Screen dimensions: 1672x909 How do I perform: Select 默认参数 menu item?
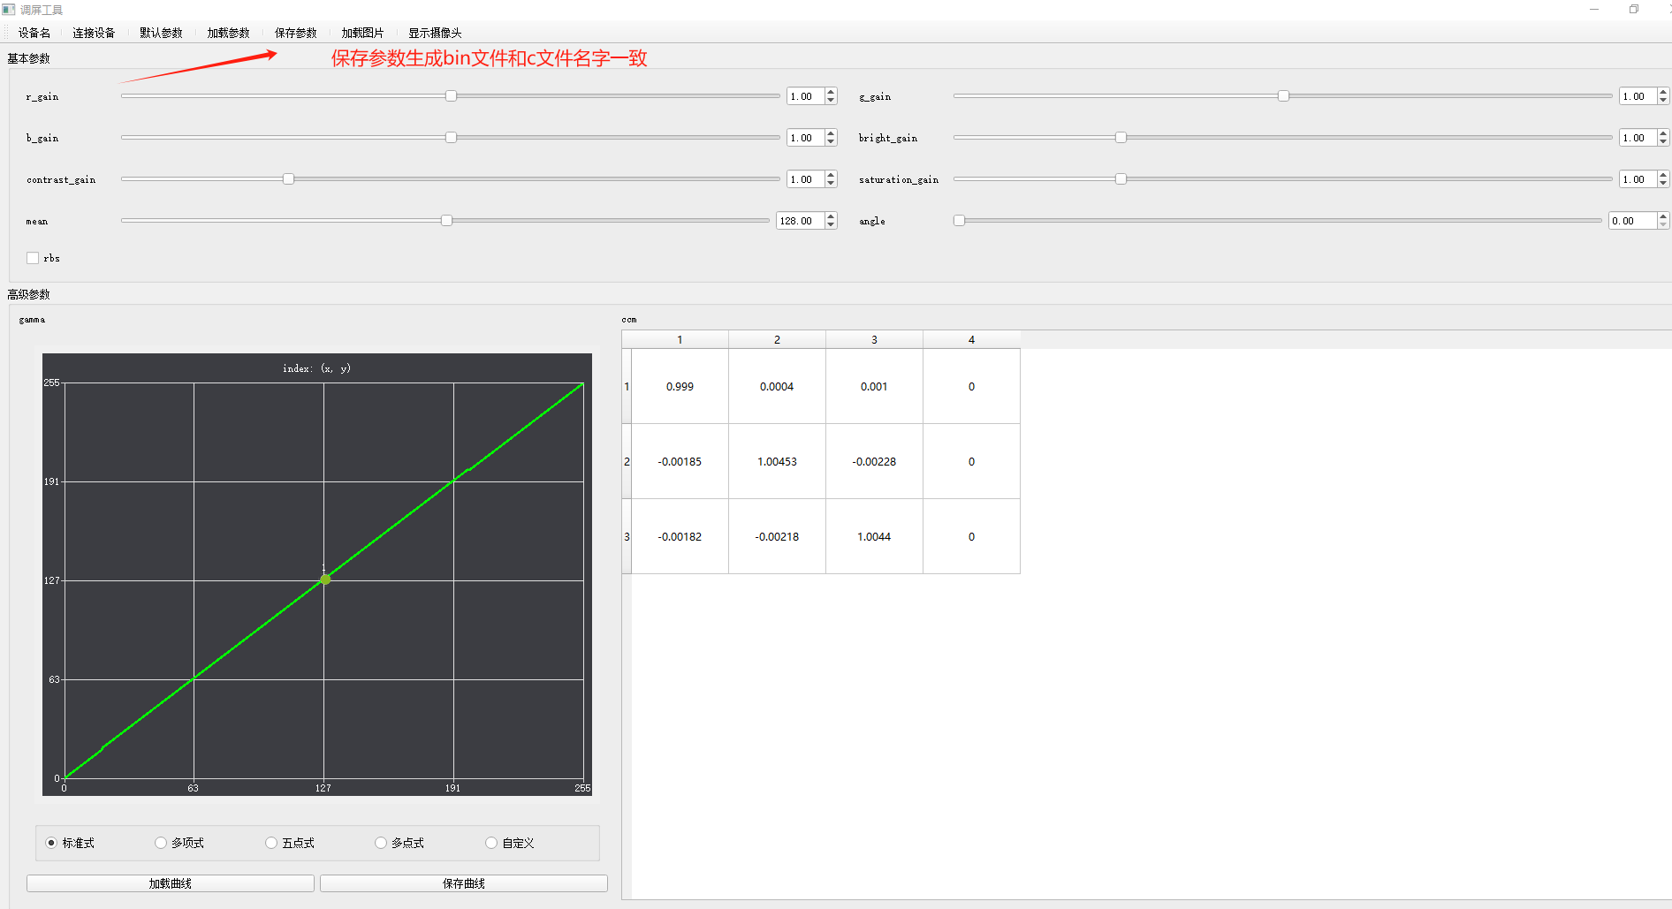coord(161,33)
